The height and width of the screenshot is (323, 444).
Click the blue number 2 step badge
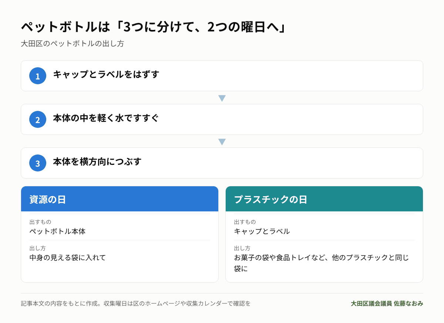tap(38, 119)
